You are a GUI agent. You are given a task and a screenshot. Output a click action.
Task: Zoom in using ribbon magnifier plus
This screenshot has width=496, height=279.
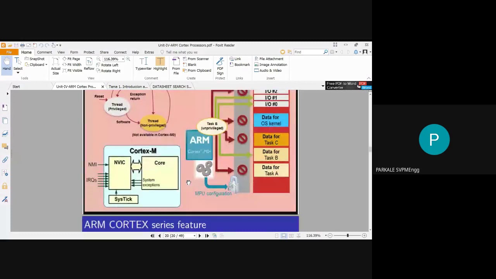128,59
